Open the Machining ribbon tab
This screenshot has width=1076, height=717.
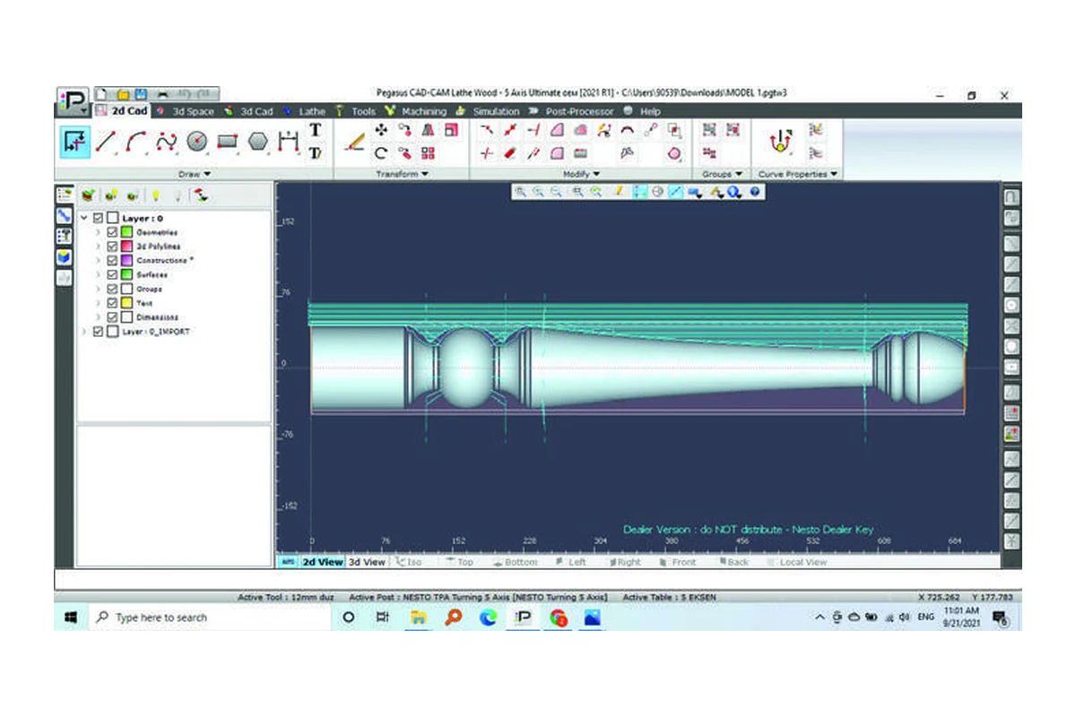[x=416, y=111]
